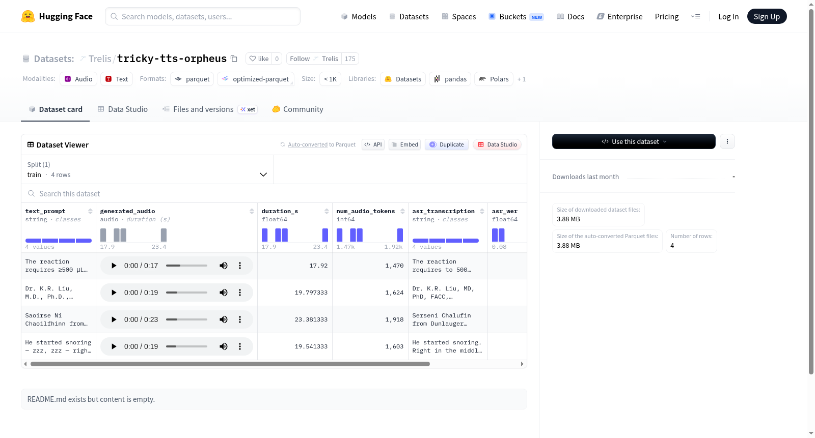Play the Dr. K.R. Liu audio row
The width and height of the screenshot is (815, 438).
coord(114,293)
